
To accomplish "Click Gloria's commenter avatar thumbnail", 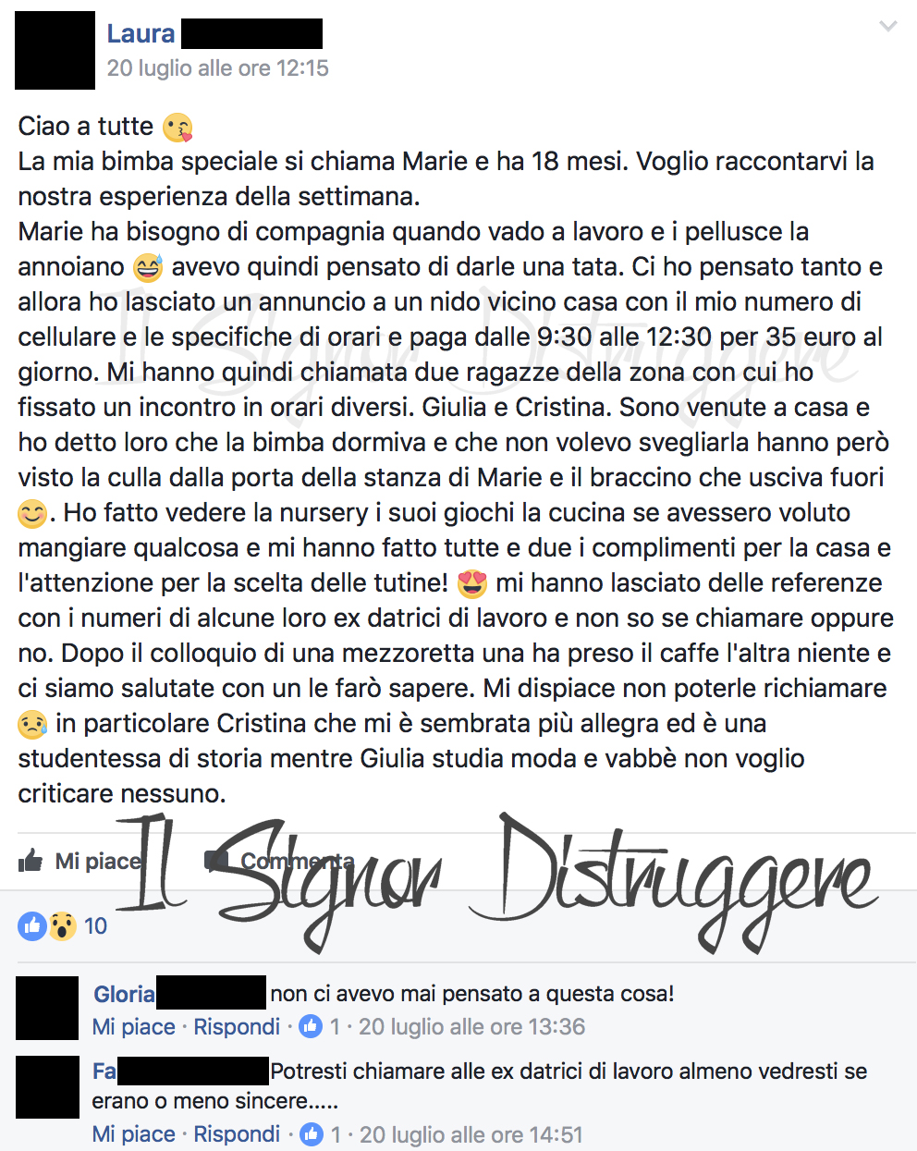I will [x=47, y=1008].
